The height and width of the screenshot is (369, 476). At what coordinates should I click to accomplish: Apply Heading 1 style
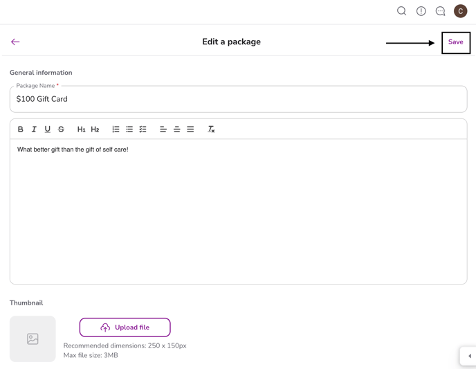[x=81, y=129]
